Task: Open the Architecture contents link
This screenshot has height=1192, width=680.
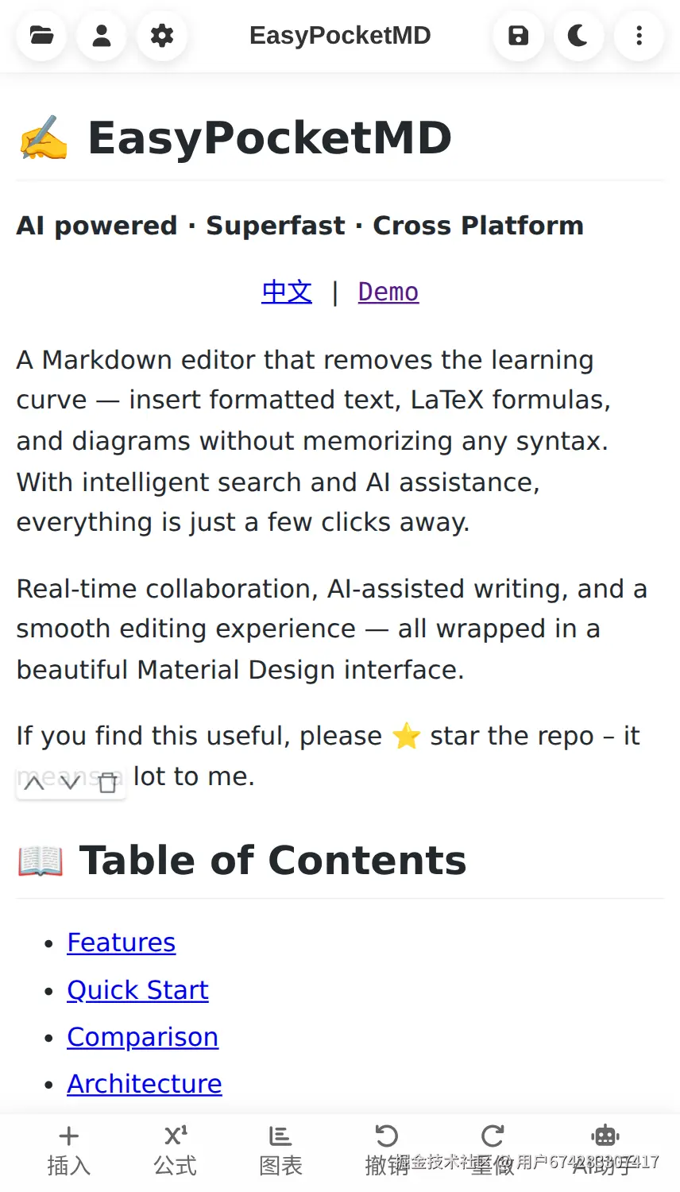Action: point(145,1084)
